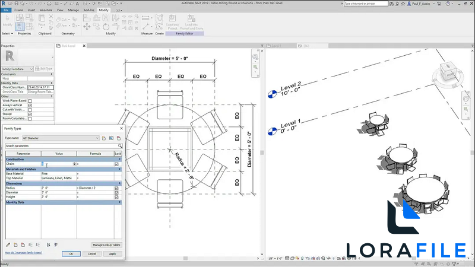475x267 pixels.
Task: Toggle the Lock checkbox for Radius
Action: point(116,188)
